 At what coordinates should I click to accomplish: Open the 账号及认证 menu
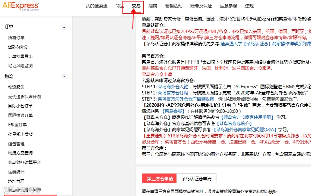point(201,6)
